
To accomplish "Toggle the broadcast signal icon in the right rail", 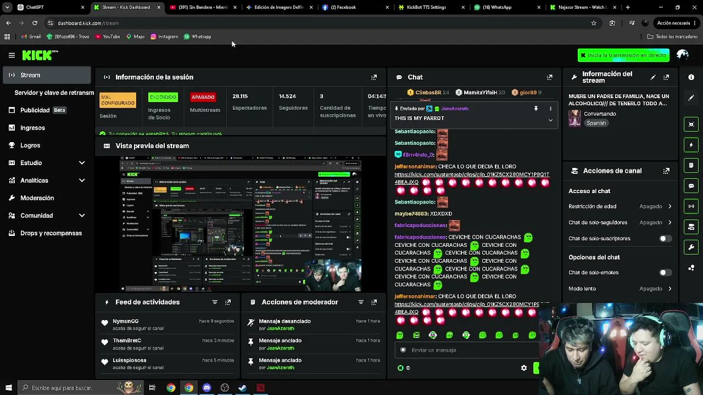I will pyautogui.click(x=691, y=206).
